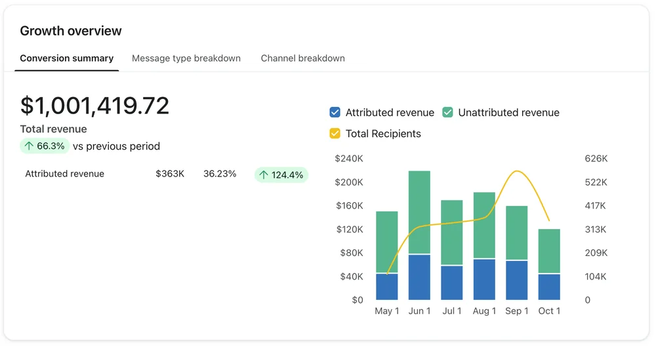Switch to the Conversion summary tab
Image resolution: width=656 pixels, height=349 pixels.
66,58
